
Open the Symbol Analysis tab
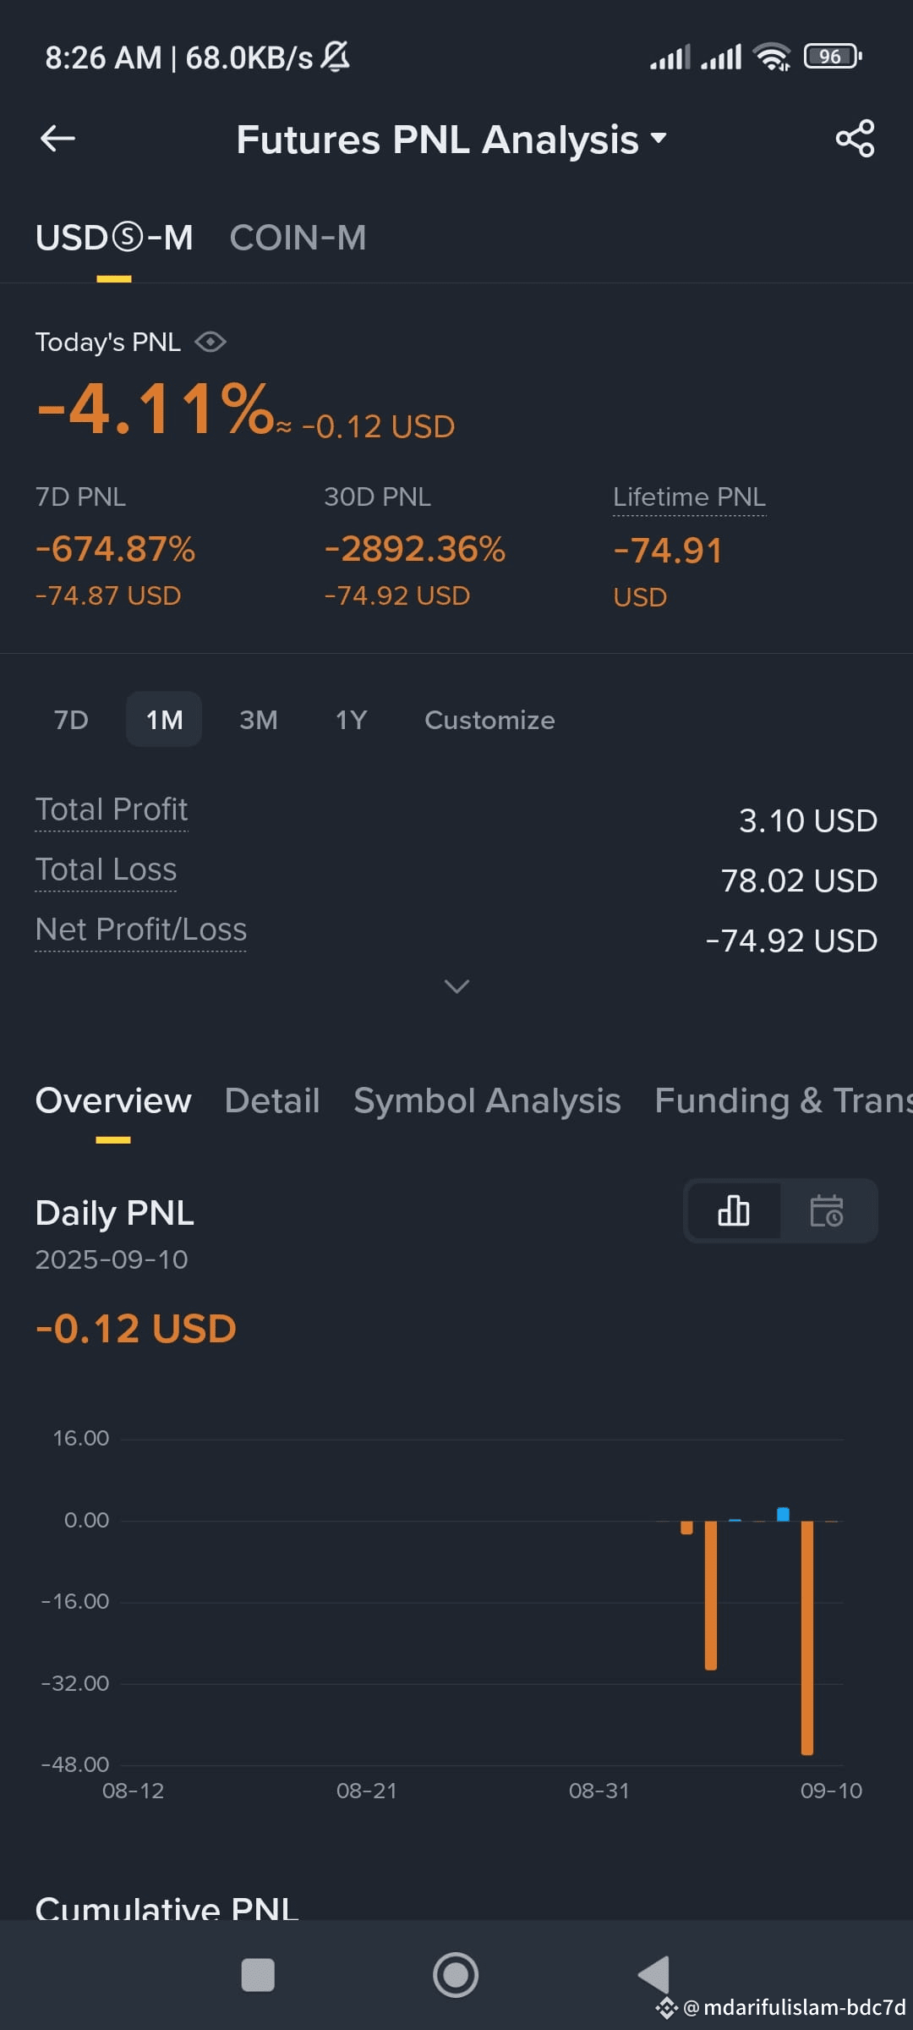pos(487,1100)
